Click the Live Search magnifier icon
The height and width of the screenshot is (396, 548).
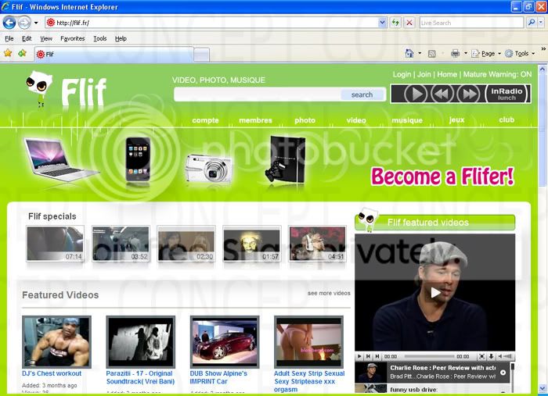pos(532,23)
